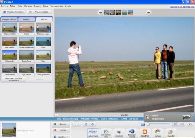Open the Archivo menu
Viewport: 195px width, 138px height.
pyautogui.click(x=4, y=6)
